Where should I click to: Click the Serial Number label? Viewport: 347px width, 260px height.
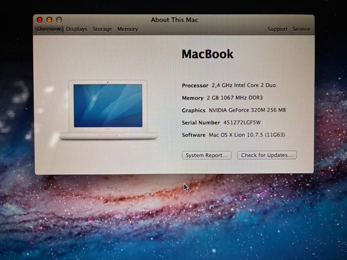point(201,123)
